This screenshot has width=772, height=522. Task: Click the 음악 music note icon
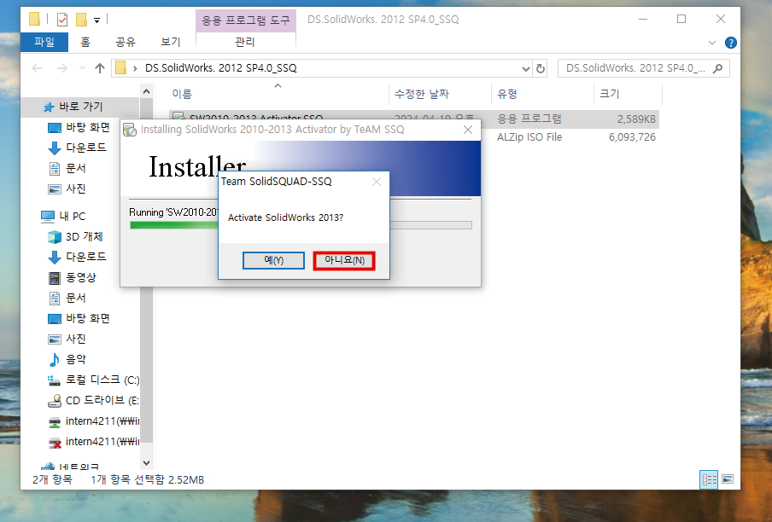click(55, 360)
